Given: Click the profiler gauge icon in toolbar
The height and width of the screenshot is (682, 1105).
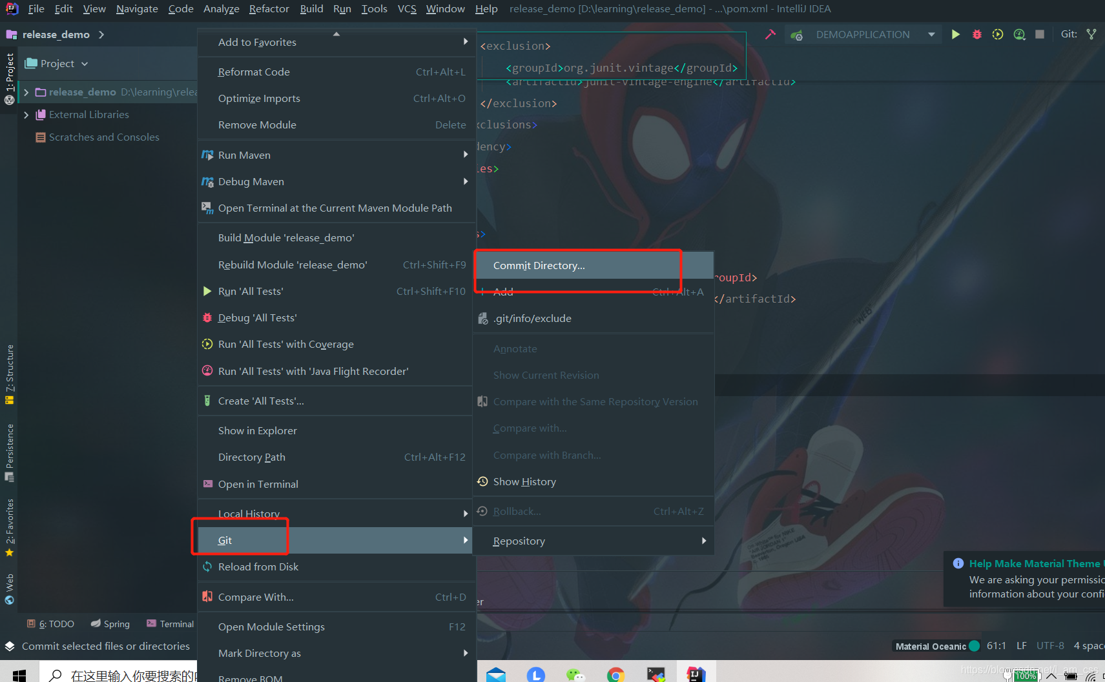Looking at the screenshot, I should pyautogui.click(x=1019, y=34).
